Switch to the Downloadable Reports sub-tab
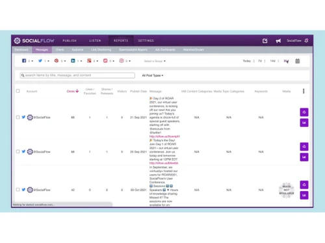 133,50
